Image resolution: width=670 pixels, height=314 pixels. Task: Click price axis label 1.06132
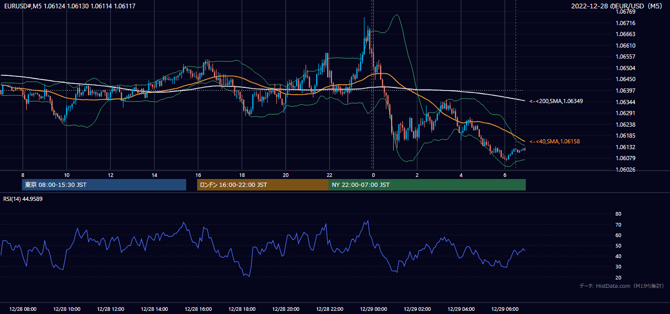[x=626, y=147]
